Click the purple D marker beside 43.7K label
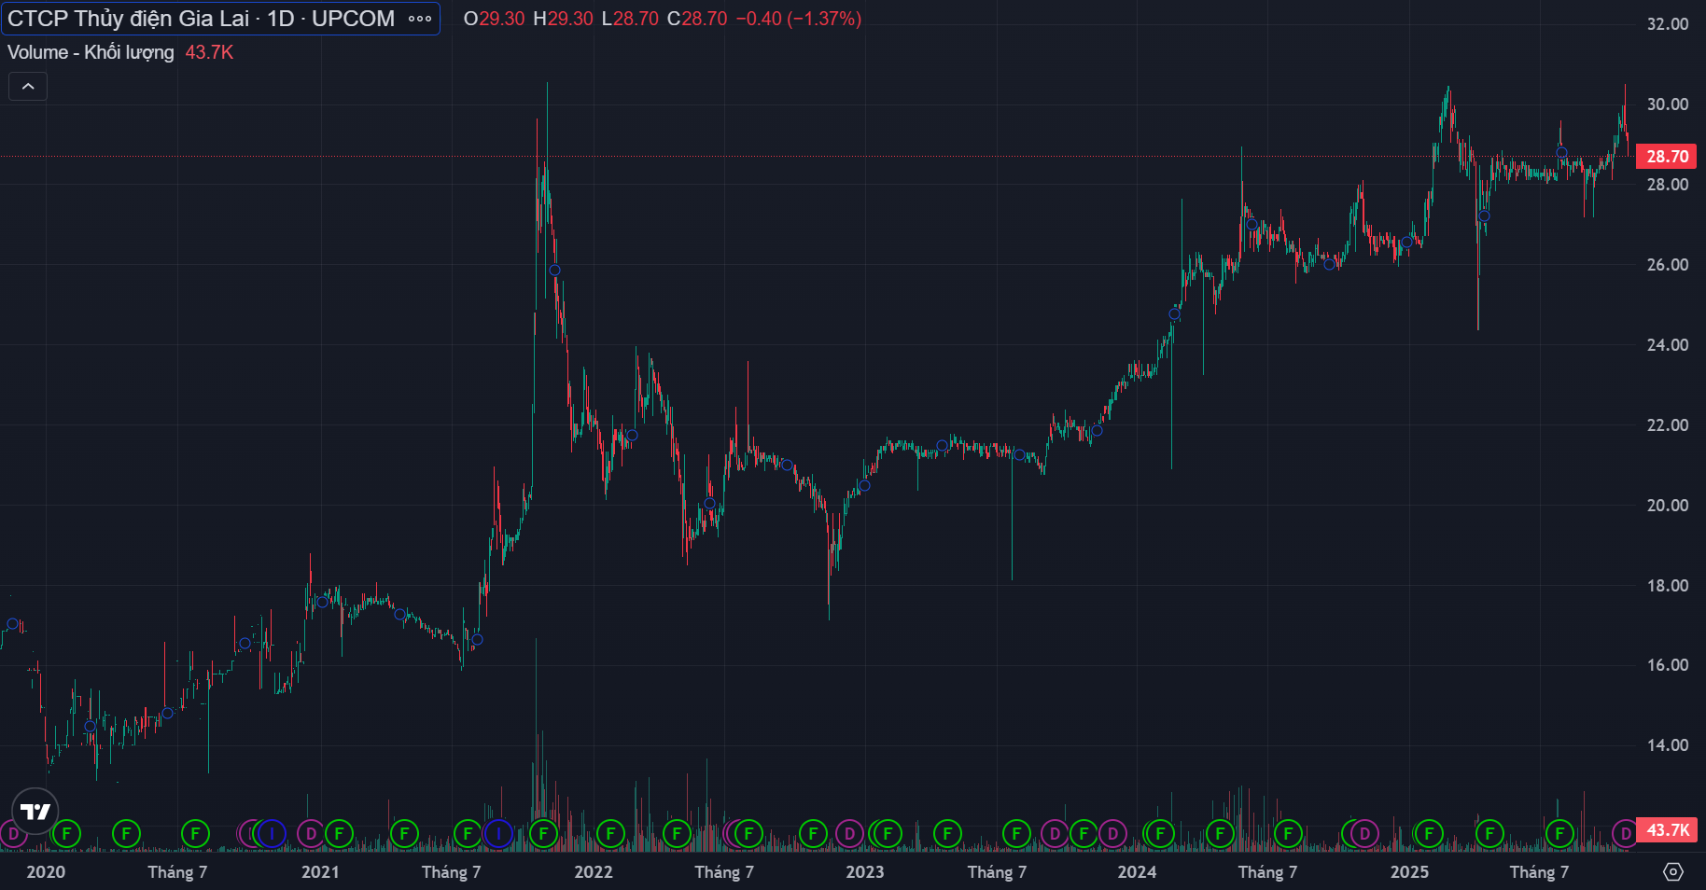1706x890 pixels. pos(1625,833)
